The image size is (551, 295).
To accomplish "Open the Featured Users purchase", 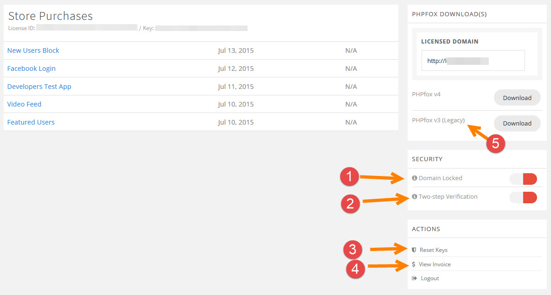I will point(31,122).
